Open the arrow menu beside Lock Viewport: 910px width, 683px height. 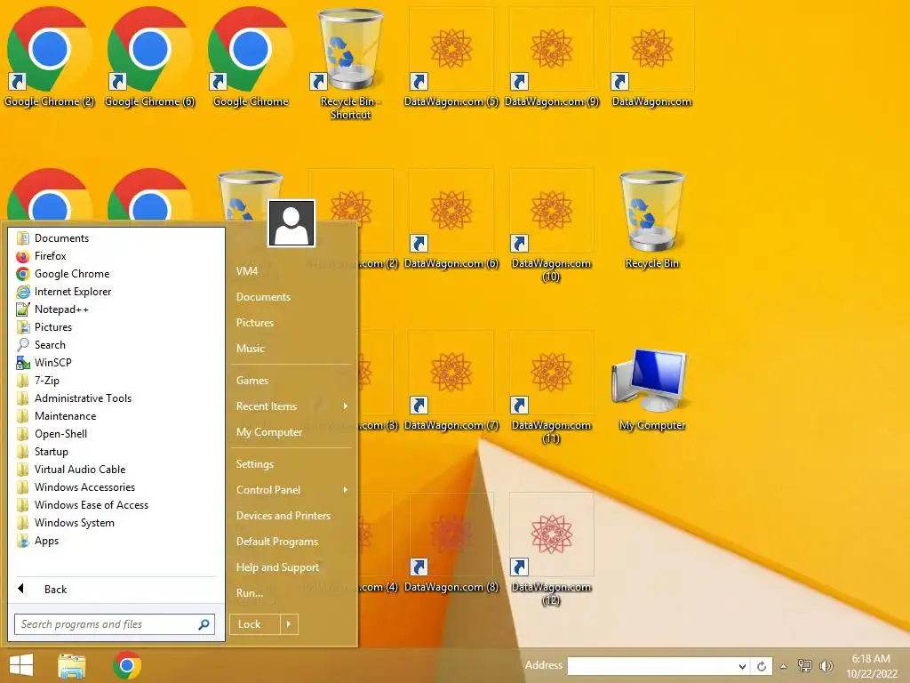point(289,624)
